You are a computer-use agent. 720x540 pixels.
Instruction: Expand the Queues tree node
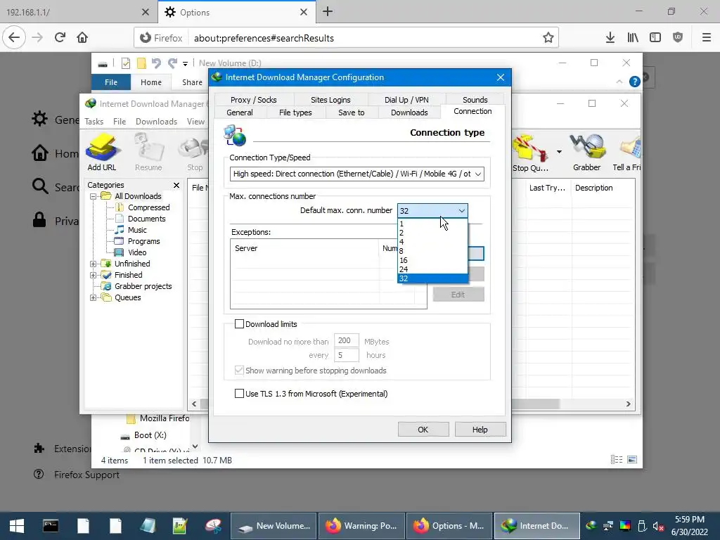click(x=94, y=297)
